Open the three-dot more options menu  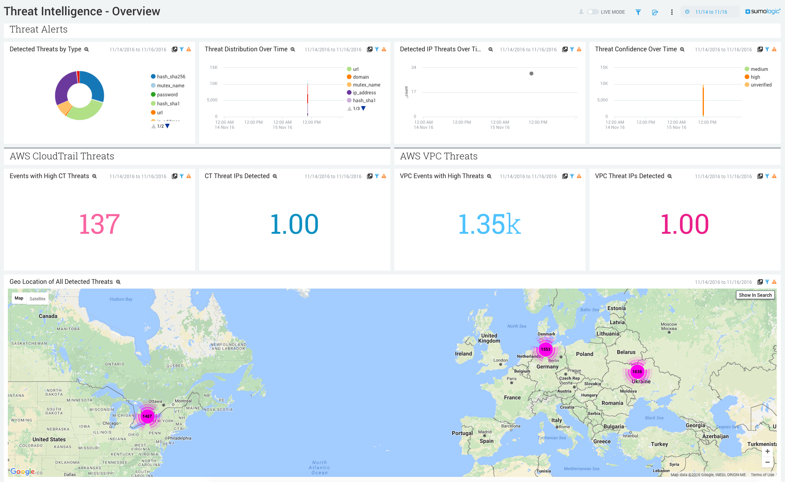click(x=672, y=12)
